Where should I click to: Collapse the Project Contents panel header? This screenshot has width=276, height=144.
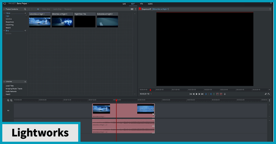pos(4,9)
